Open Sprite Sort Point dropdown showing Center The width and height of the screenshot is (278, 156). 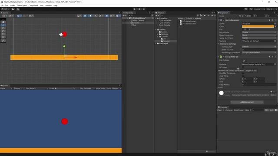point(259,38)
